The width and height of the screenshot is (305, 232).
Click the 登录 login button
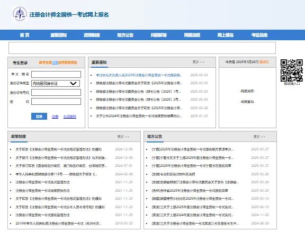pos(39,117)
